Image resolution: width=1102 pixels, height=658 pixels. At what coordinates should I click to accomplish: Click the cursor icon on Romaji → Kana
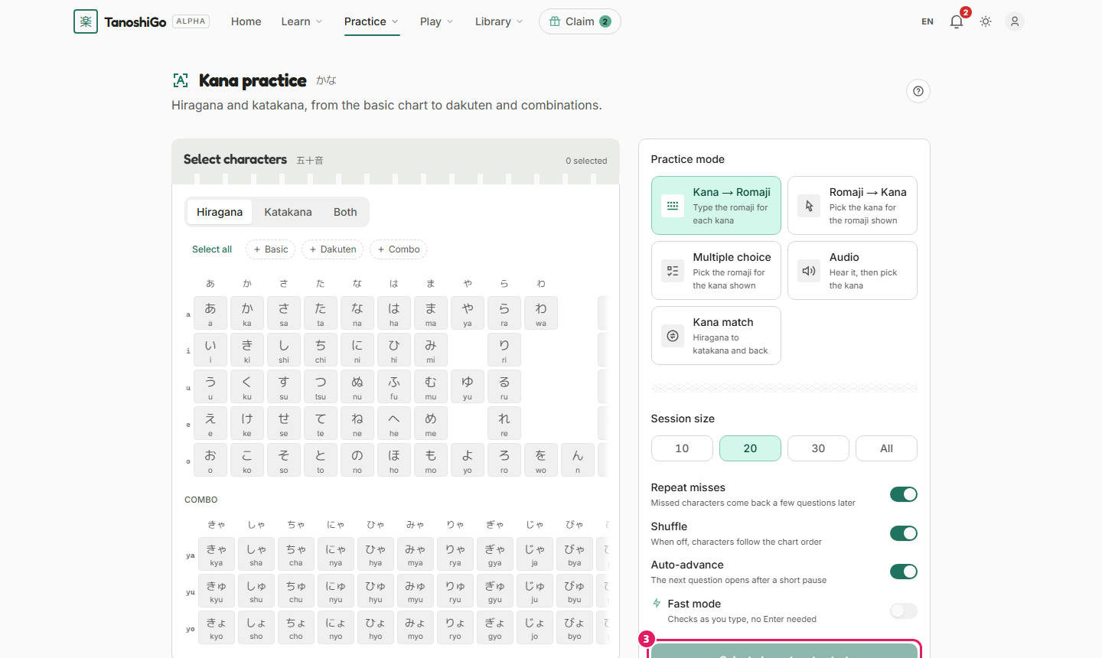pyautogui.click(x=809, y=206)
